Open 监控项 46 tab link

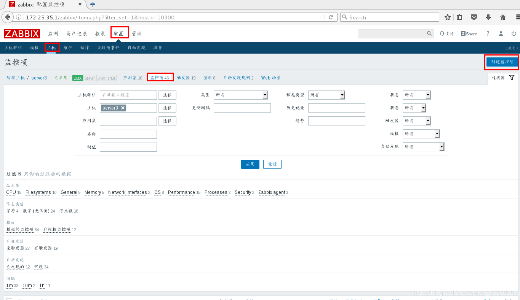tap(160, 78)
